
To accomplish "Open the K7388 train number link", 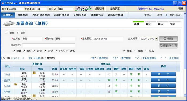I will pyautogui.click(x=7, y=86).
